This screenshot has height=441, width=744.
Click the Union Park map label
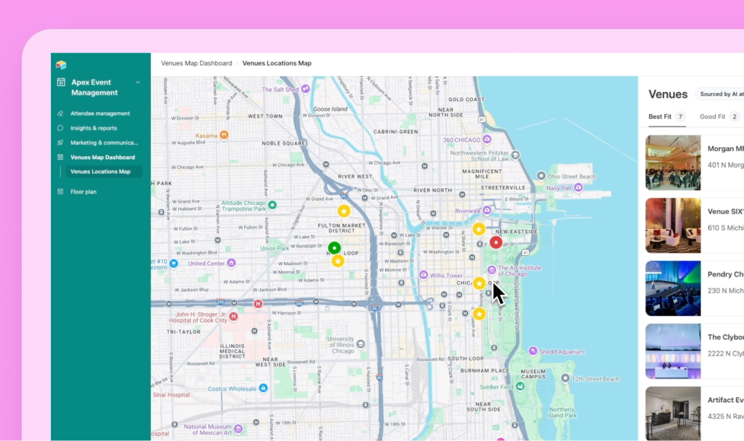[274, 248]
